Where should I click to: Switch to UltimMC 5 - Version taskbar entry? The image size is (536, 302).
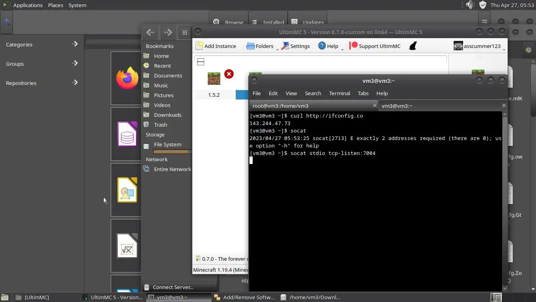pos(112,297)
